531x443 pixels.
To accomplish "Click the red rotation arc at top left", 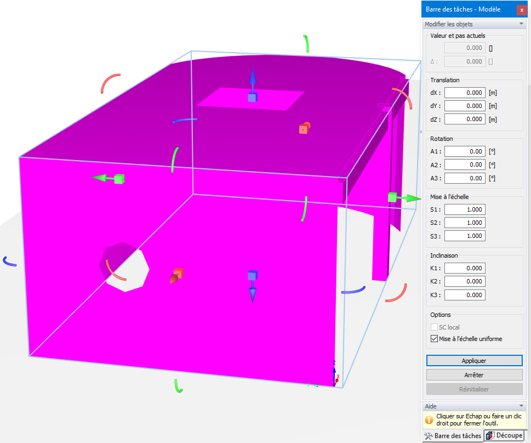I will (110, 83).
